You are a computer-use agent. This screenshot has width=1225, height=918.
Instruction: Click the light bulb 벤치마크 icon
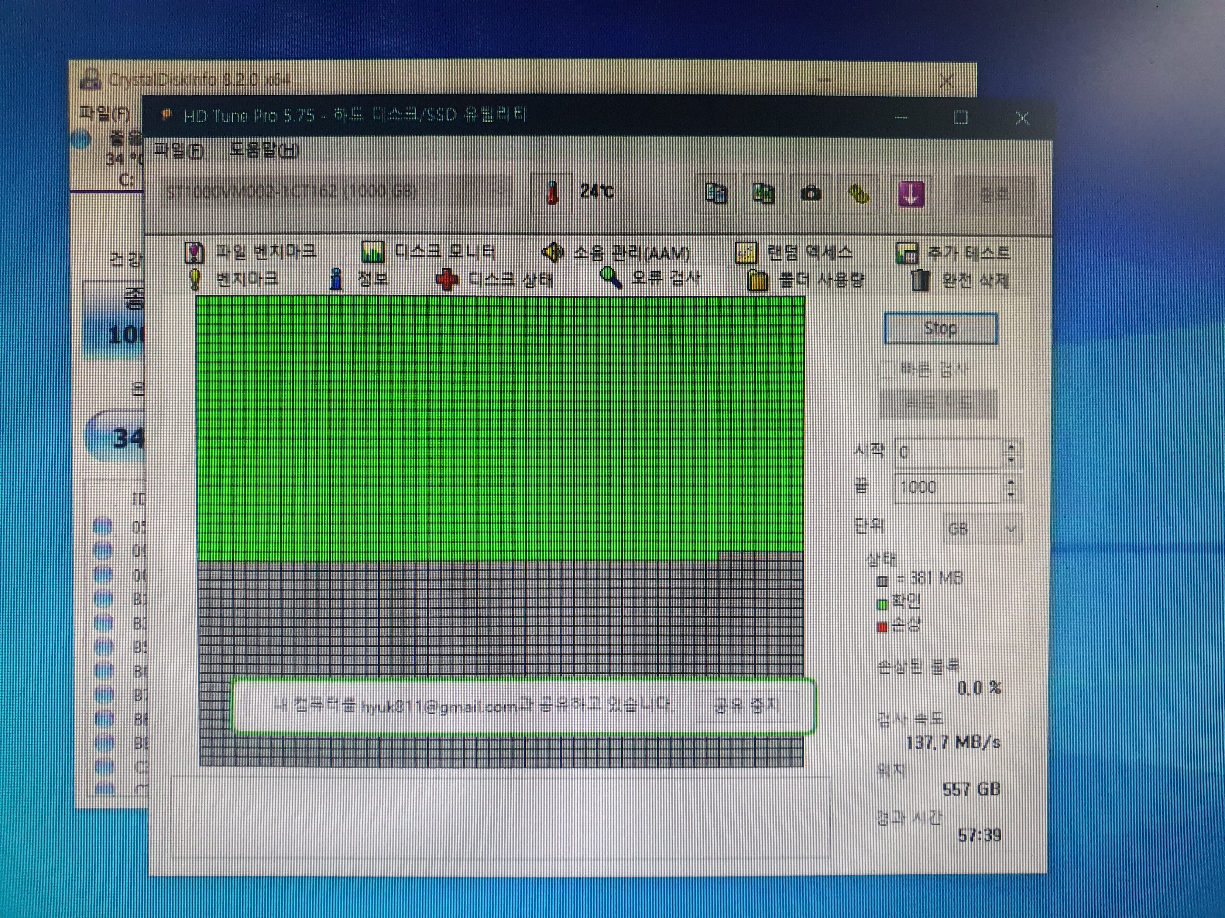[194, 280]
